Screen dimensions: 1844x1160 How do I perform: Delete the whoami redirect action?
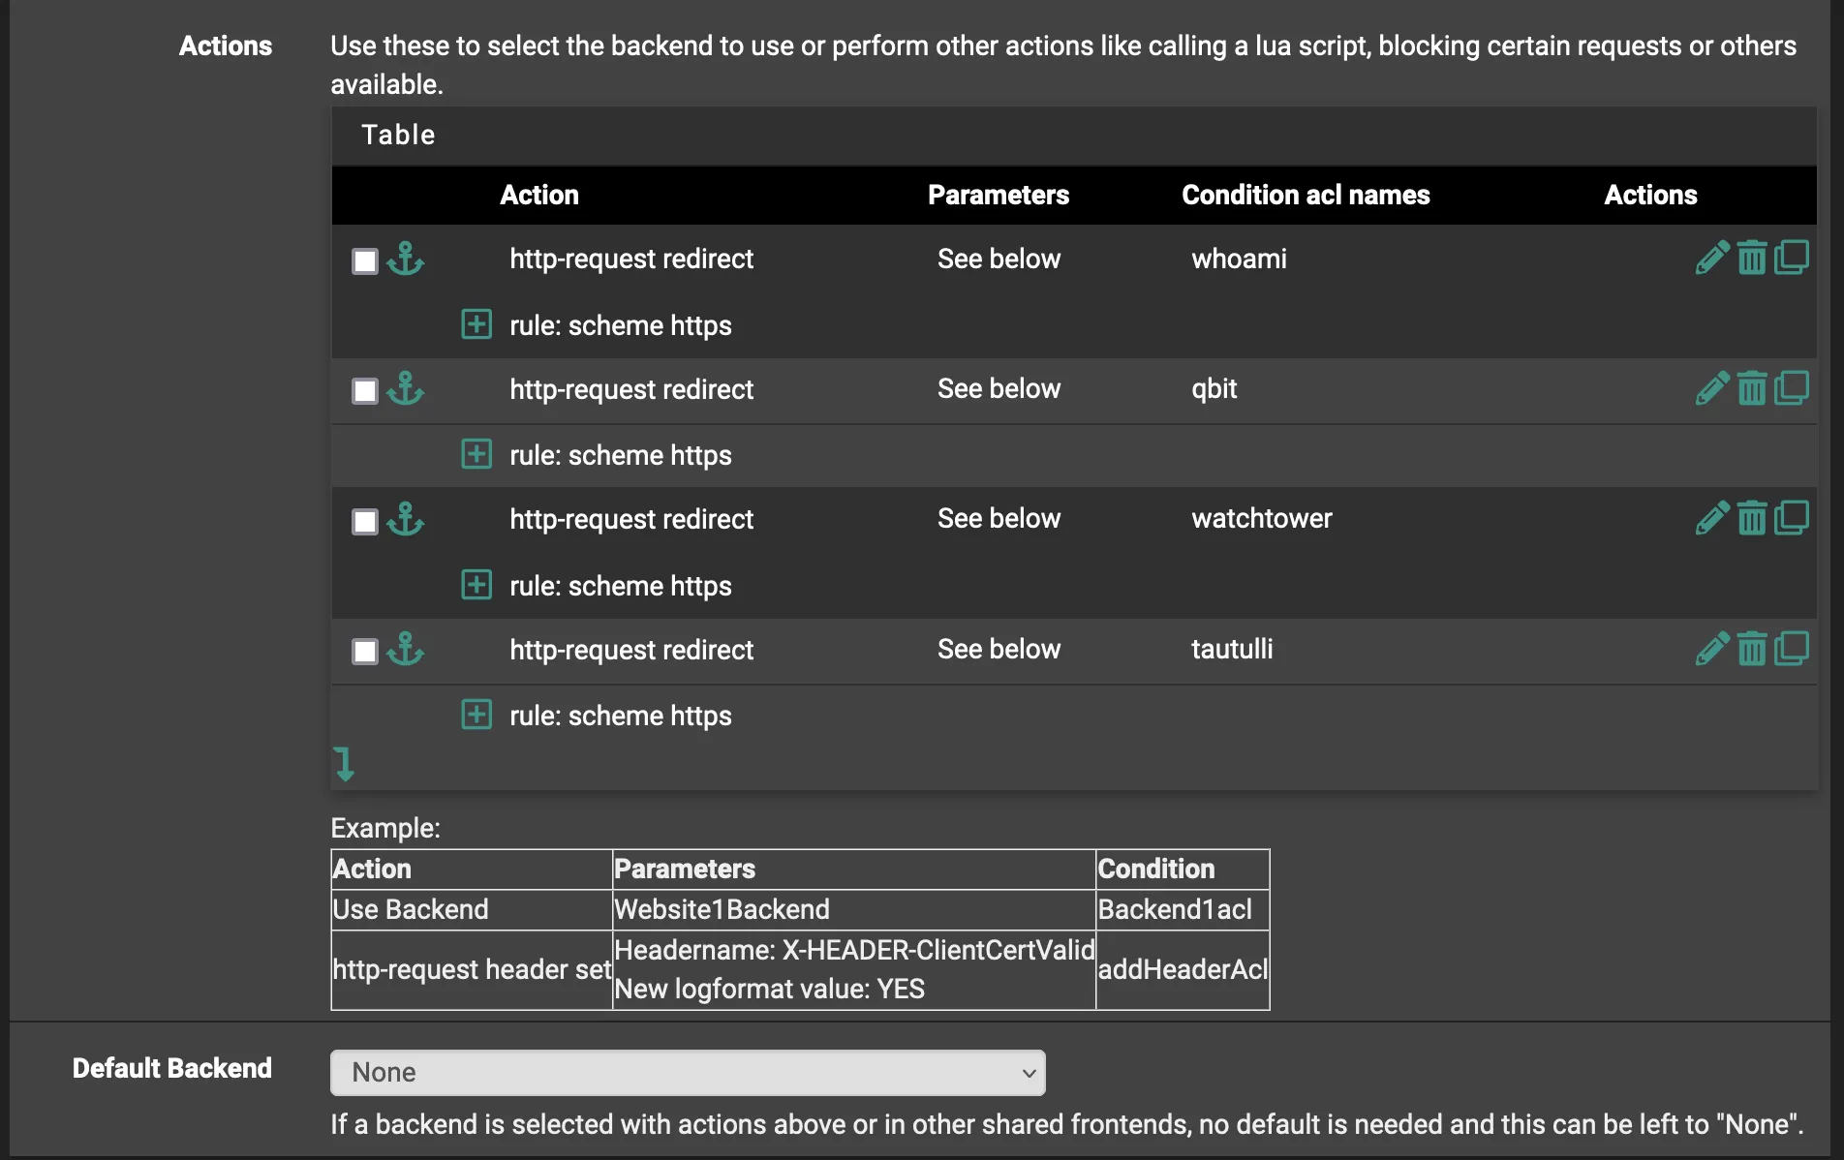tap(1752, 257)
